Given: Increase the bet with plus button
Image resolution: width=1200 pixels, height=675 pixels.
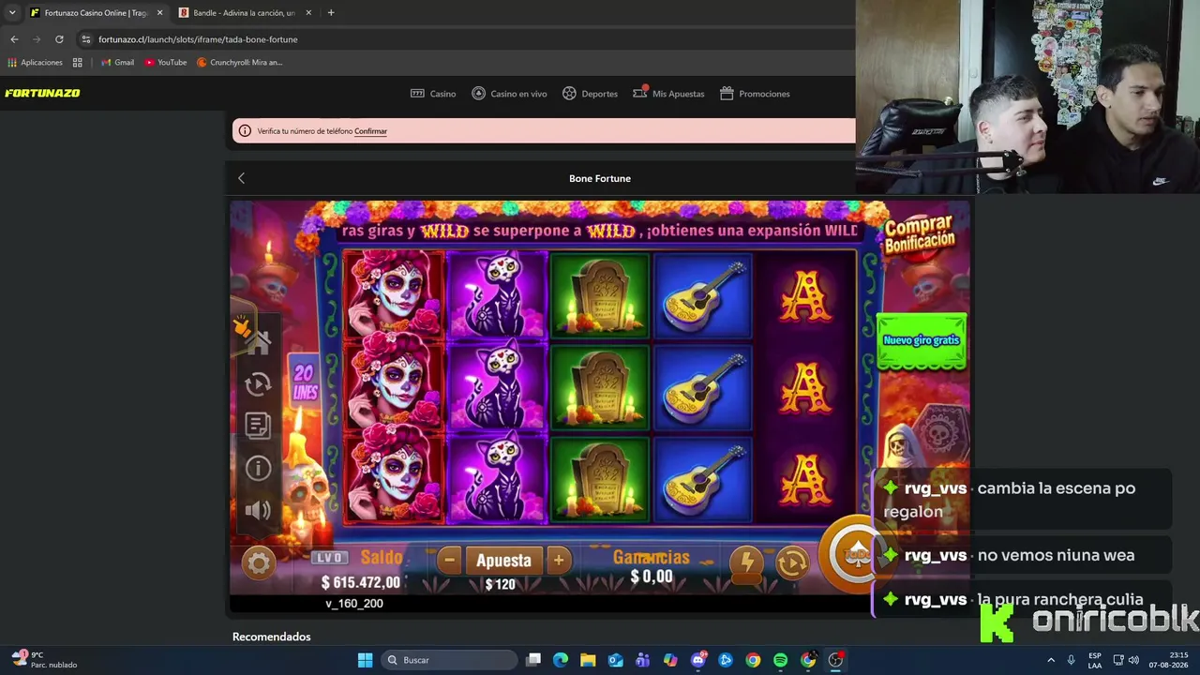Looking at the screenshot, I should [558, 561].
